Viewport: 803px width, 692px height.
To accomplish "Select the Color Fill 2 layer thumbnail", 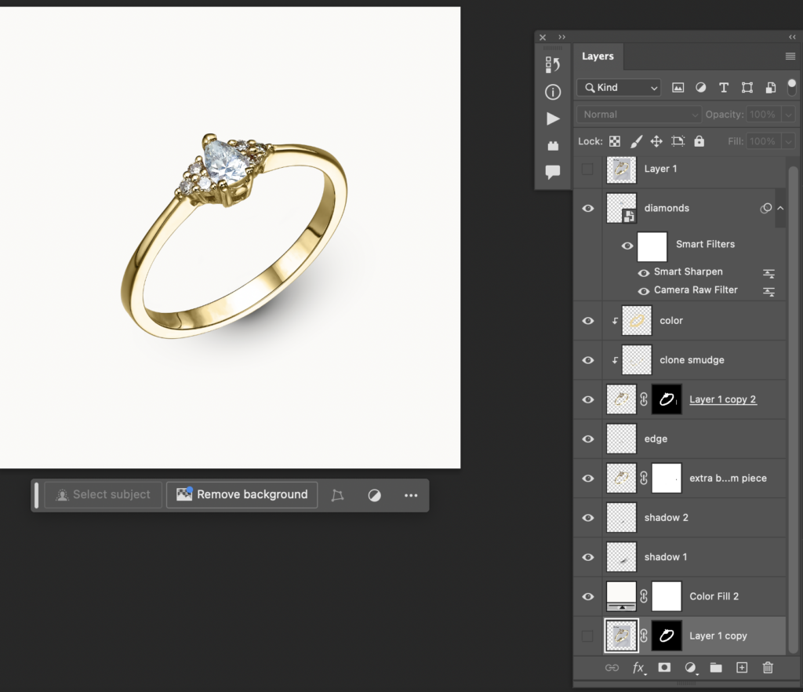I will click(x=622, y=596).
